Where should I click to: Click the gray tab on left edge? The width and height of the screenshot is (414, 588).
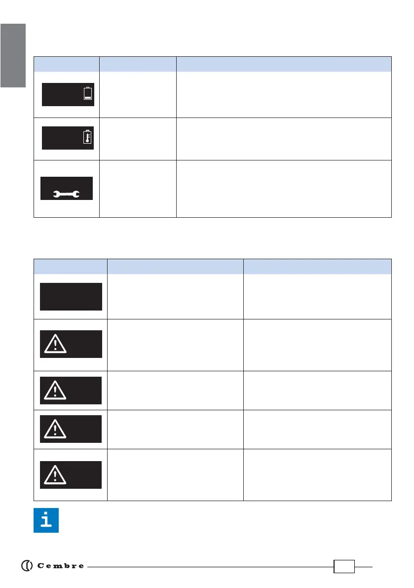click(12, 54)
